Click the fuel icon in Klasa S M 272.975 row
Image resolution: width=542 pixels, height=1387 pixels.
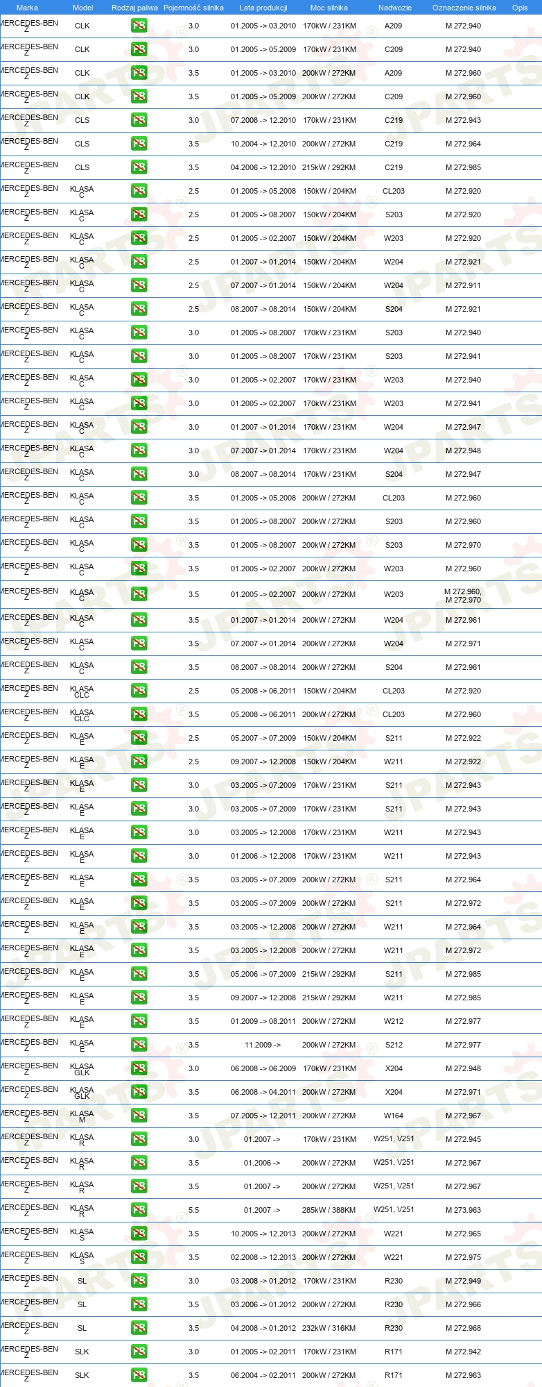(x=139, y=1257)
